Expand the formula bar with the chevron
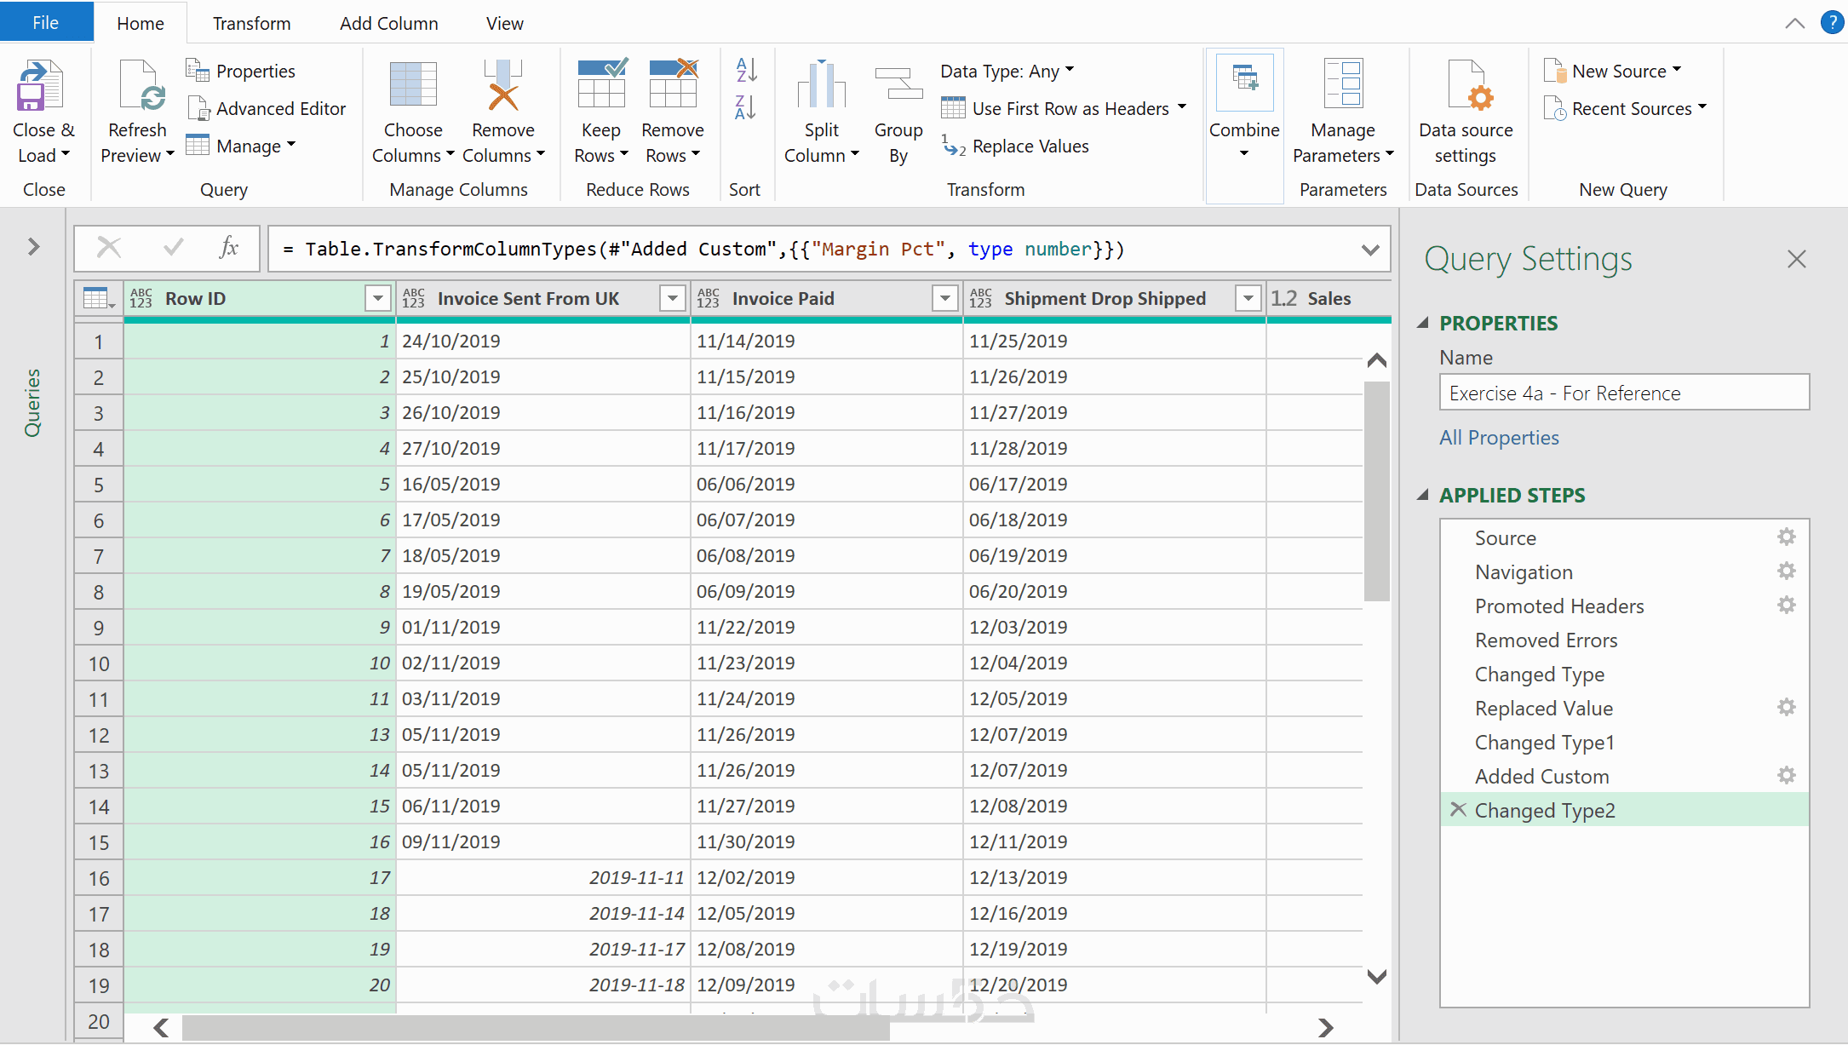 [1369, 250]
